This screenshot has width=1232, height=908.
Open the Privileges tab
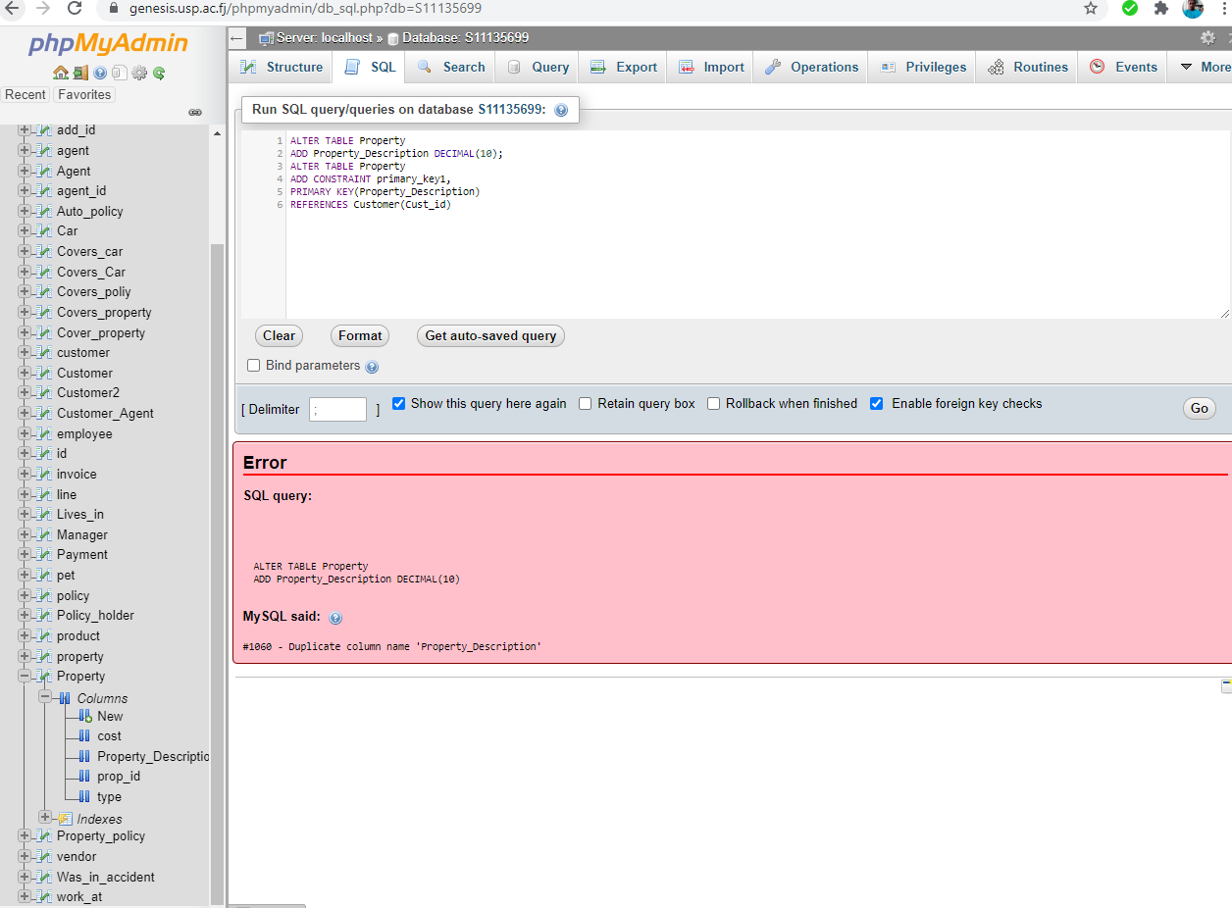click(x=922, y=67)
